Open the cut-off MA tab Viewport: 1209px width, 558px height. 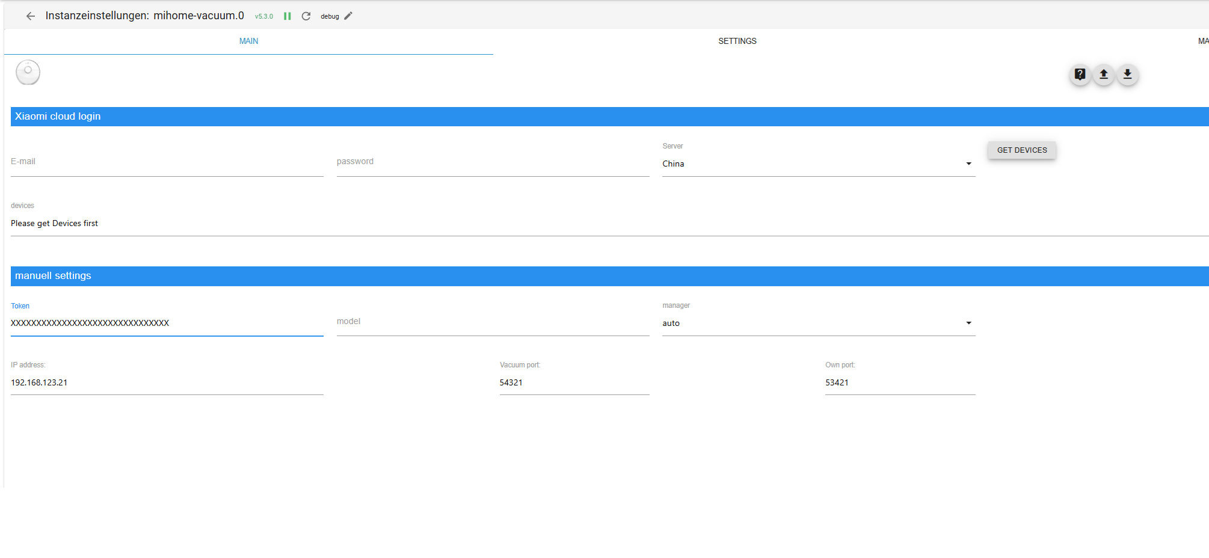click(x=1203, y=41)
